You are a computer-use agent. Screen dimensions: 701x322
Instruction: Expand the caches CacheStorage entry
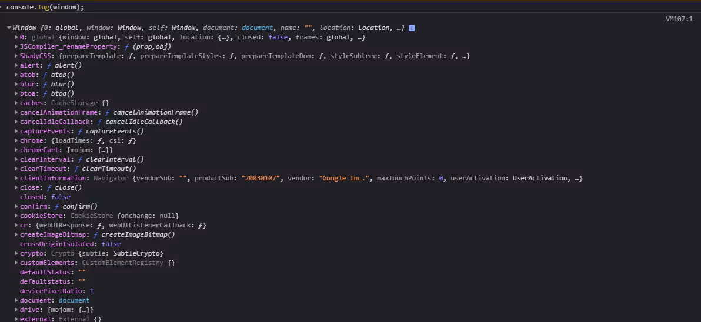coord(16,103)
